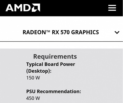Click the word GRAPHICS in the title
The width and height of the screenshot is (123, 103).
[85, 32]
